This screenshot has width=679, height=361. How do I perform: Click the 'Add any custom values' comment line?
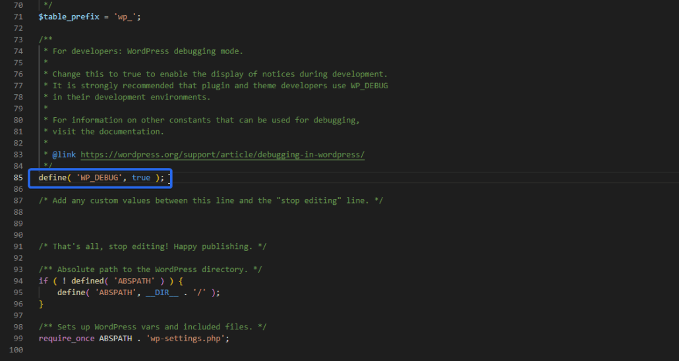[x=211, y=200]
